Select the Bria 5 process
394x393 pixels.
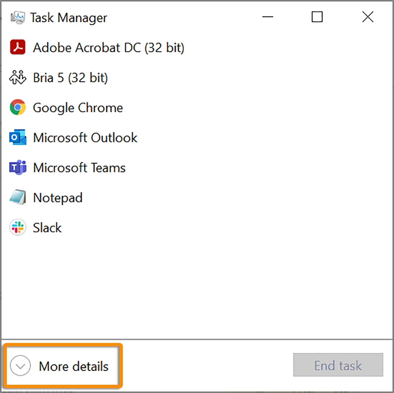[70, 78]
